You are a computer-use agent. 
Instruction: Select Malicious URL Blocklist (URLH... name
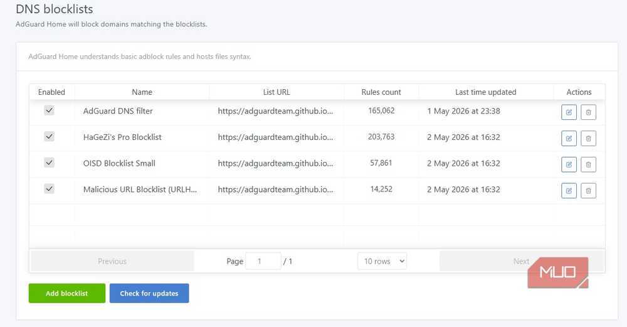tap(140, 190)
